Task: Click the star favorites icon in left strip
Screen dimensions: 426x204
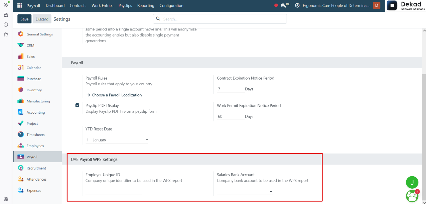Action: click(x=6, y=34)
